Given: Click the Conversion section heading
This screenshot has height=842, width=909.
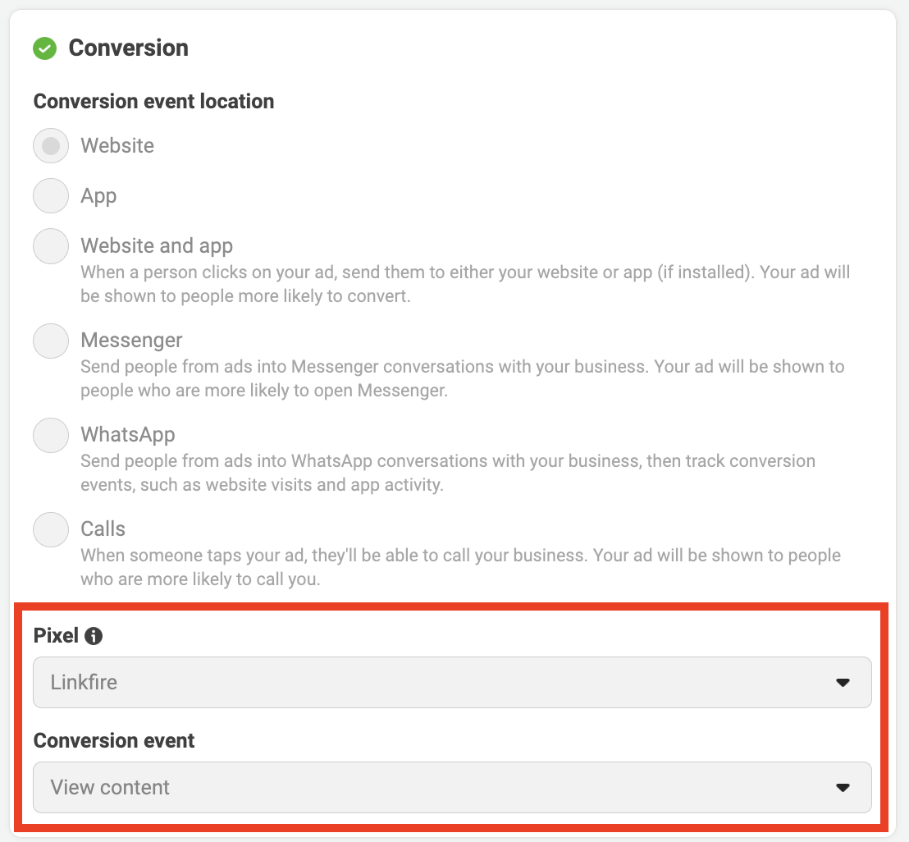Looking at the screenshot, I should [129, 48].
